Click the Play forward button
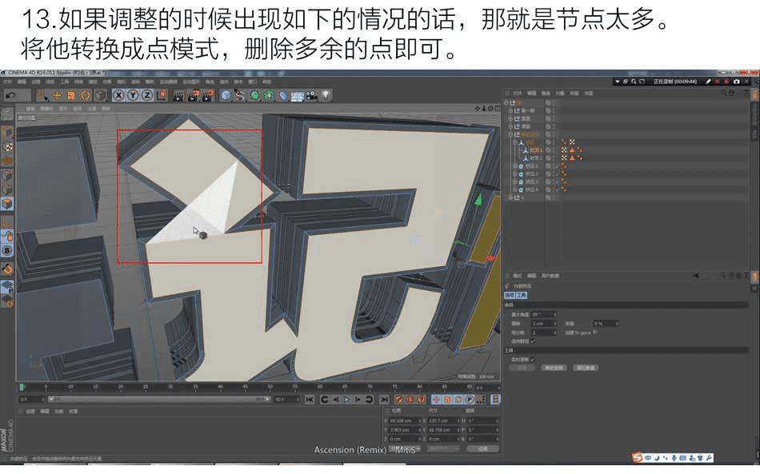The height and width of the screenshot is (474, 760). pos(346,400)
